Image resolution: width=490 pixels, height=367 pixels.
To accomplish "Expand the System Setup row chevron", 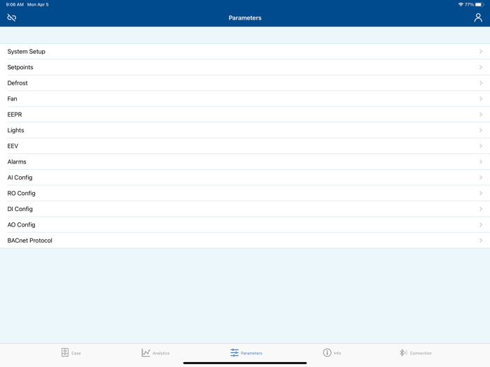I will coord(481,52).
